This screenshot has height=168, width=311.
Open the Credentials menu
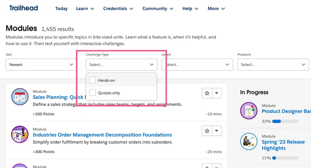point(118,9)
